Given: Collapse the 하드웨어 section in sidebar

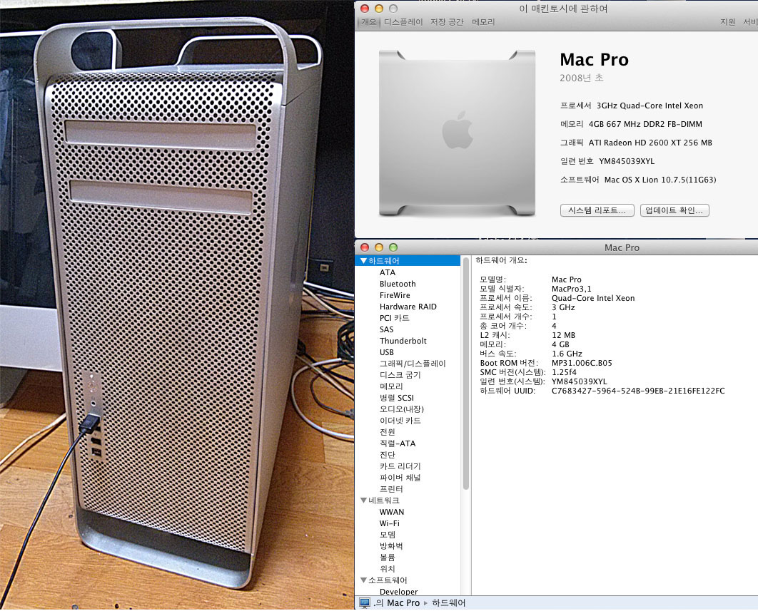Looking at the screenshot, I should (363, 261).
